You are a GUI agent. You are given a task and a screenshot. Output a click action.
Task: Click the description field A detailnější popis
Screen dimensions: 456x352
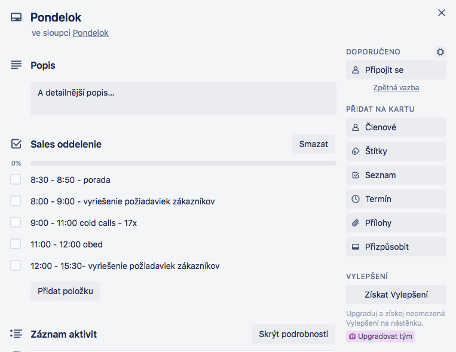183,99
